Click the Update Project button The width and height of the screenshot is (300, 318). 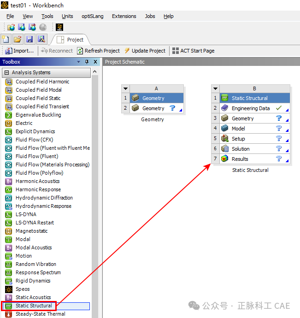(x=144, y=51)
